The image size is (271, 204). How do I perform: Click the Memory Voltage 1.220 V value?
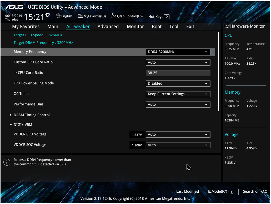(x=252, y=106)
